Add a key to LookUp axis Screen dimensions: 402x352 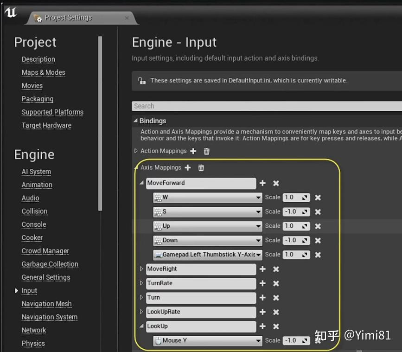(x=262, y=326)
